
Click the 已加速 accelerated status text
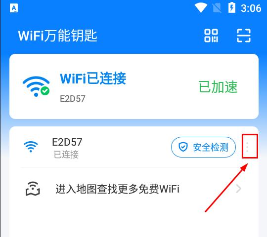[218, 87]
